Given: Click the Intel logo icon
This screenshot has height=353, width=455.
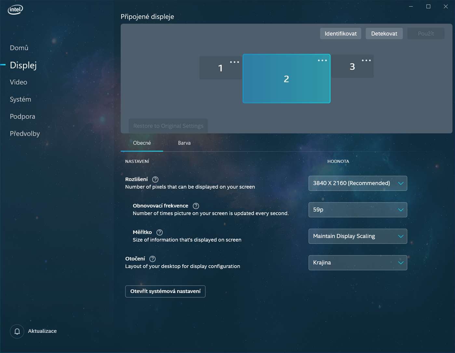Looking at the screenshot, I should pos(15,9).
